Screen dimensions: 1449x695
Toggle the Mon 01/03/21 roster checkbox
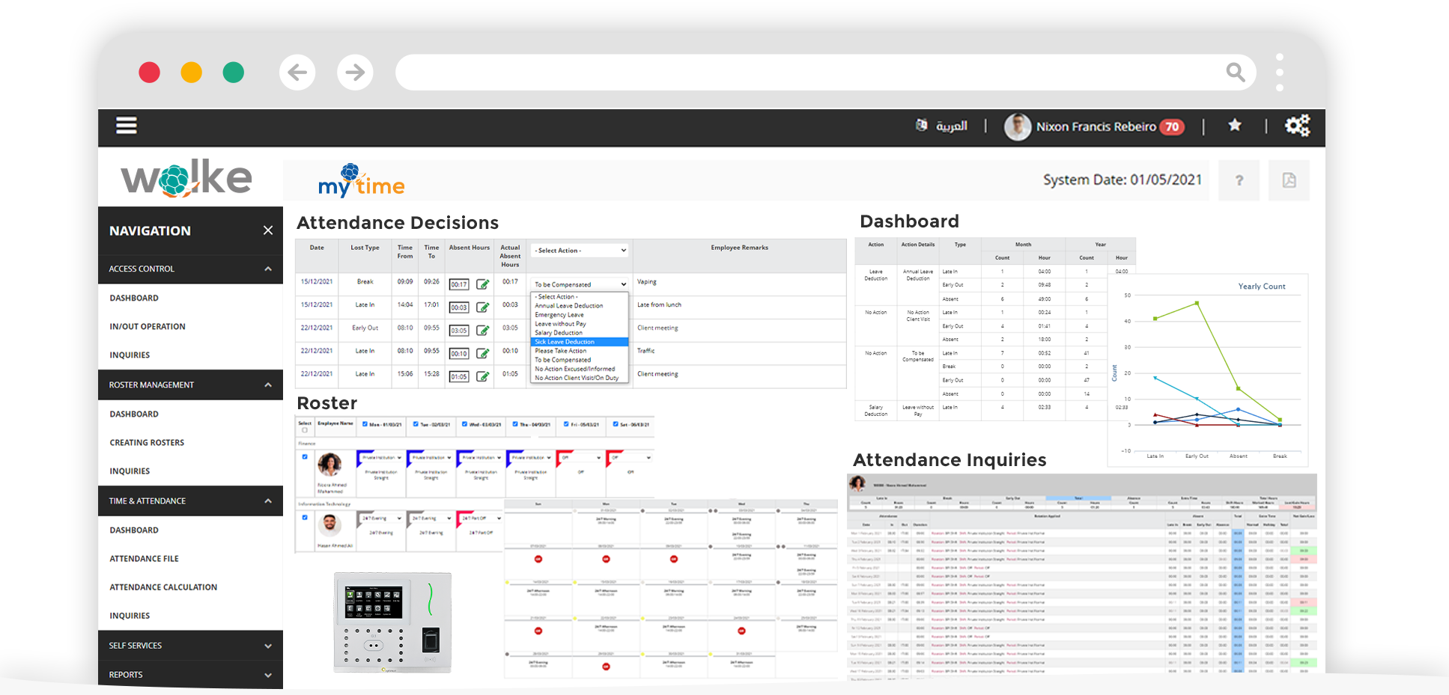[x=365, y=424]
